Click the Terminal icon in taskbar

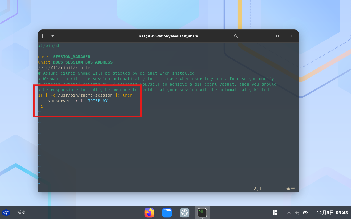pyautogui.click(x=202, y=213)
